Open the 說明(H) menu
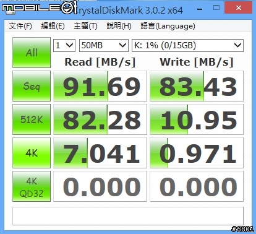The width and height of the screenshot is (256, 234). [119, 26]
